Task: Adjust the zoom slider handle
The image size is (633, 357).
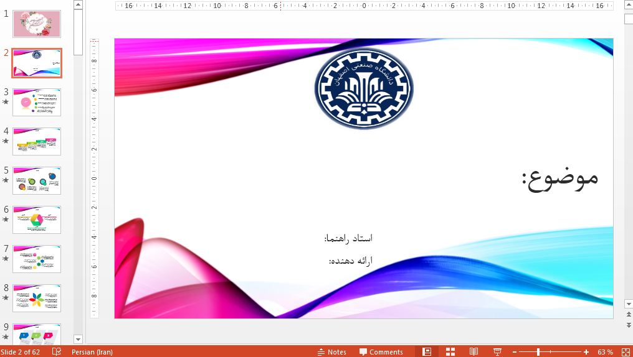Action: [x=538, y=352]
